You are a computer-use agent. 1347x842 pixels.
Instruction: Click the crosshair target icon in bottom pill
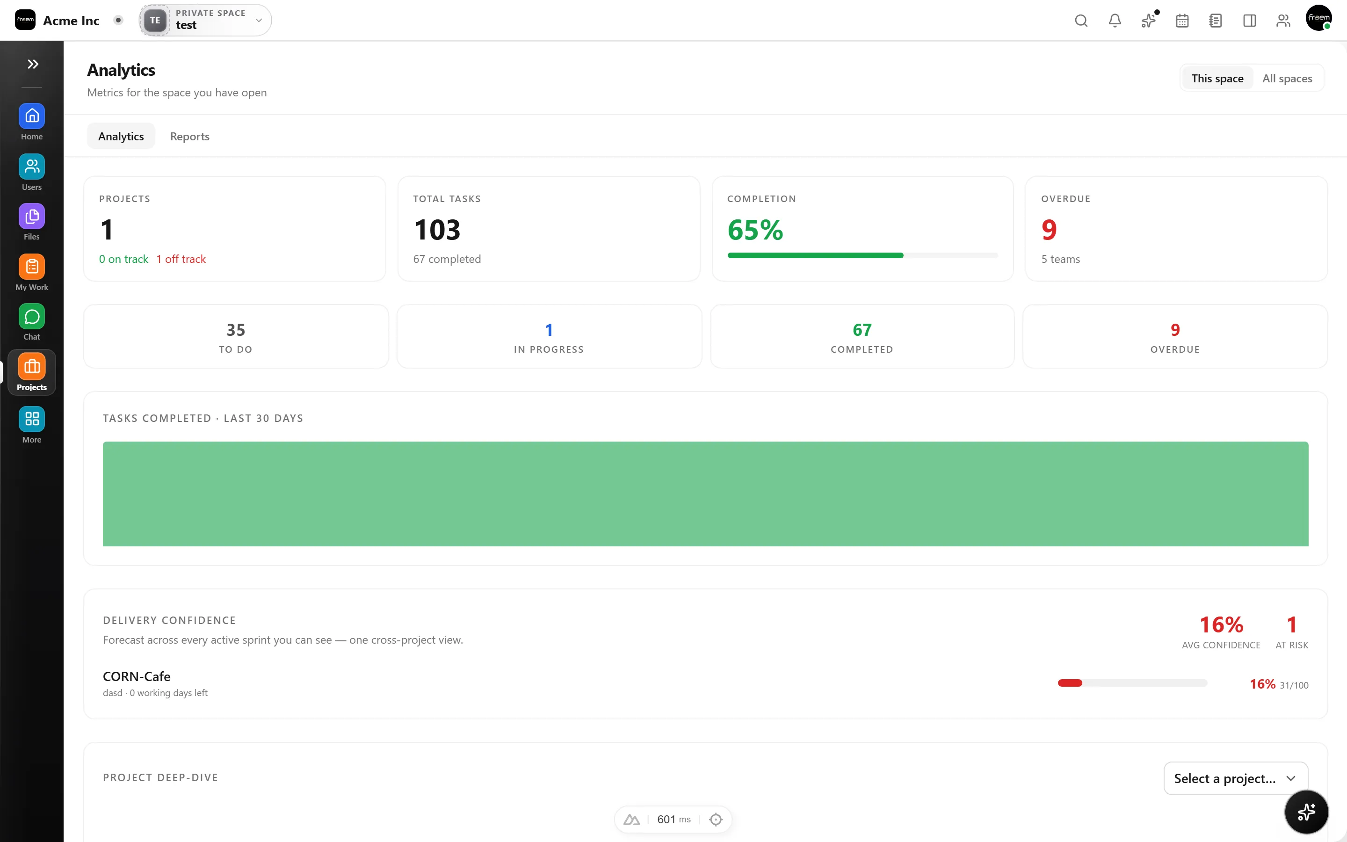click(716, 819)
